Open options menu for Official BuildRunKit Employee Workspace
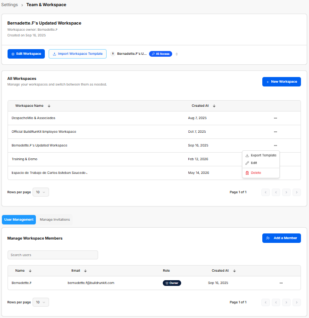Viewport: 309px width, 318px height. (276, 132)
